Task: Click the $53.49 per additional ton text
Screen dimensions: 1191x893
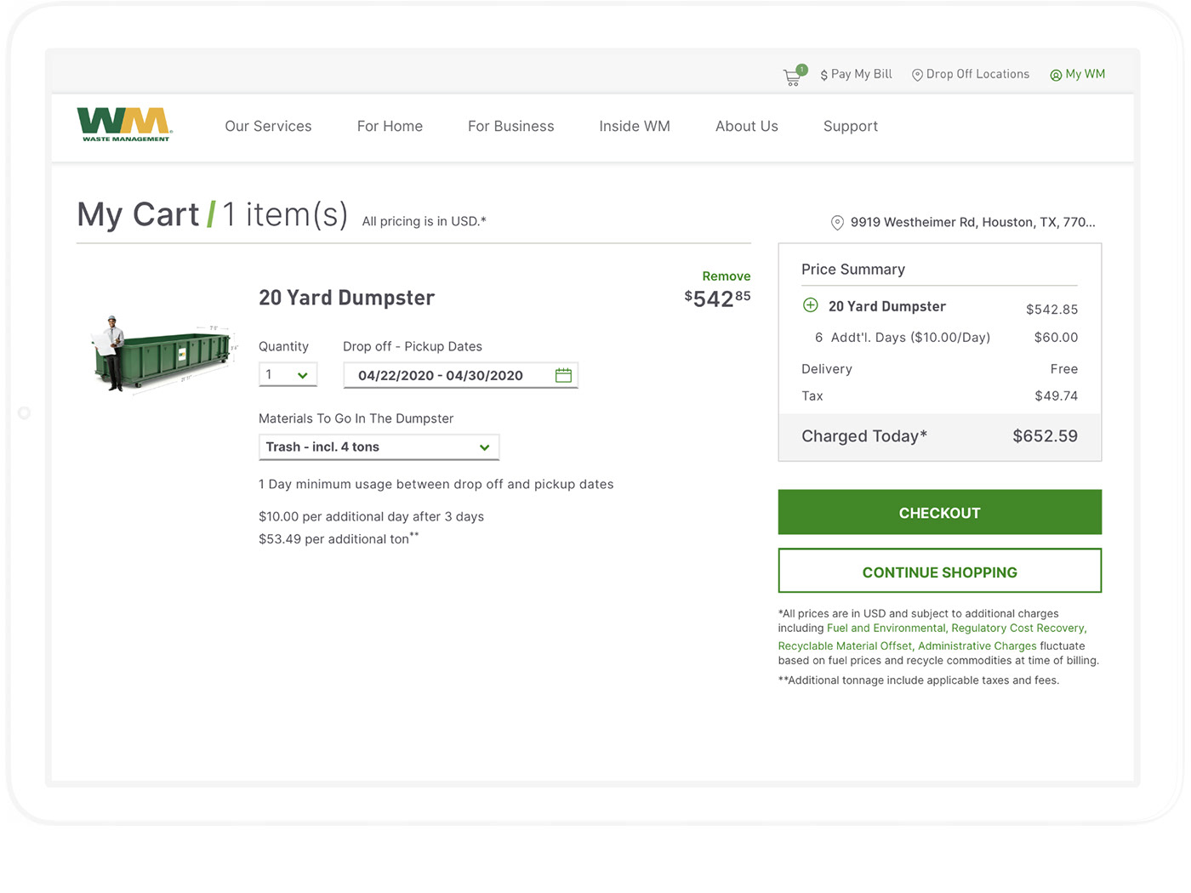Action: coord(339,538)
